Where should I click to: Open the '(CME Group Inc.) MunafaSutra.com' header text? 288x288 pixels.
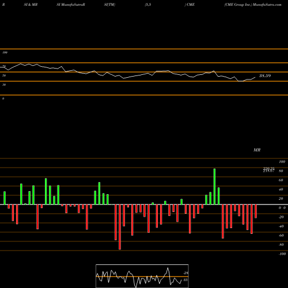[253, 5]
